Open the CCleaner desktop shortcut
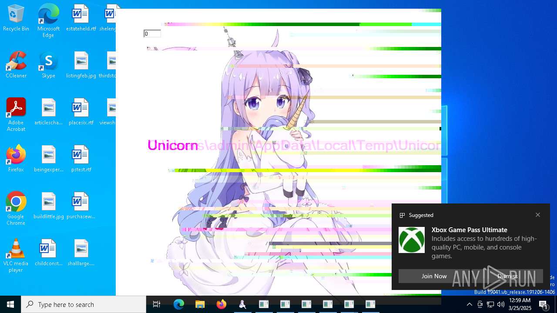 16,65
